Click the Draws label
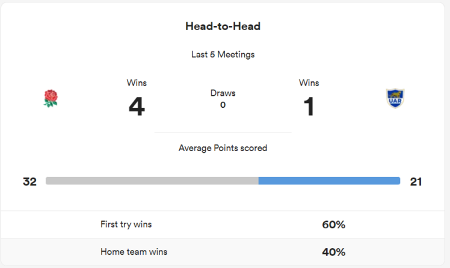This screenshot has height=268, width=450. click(x=223, y=93)
